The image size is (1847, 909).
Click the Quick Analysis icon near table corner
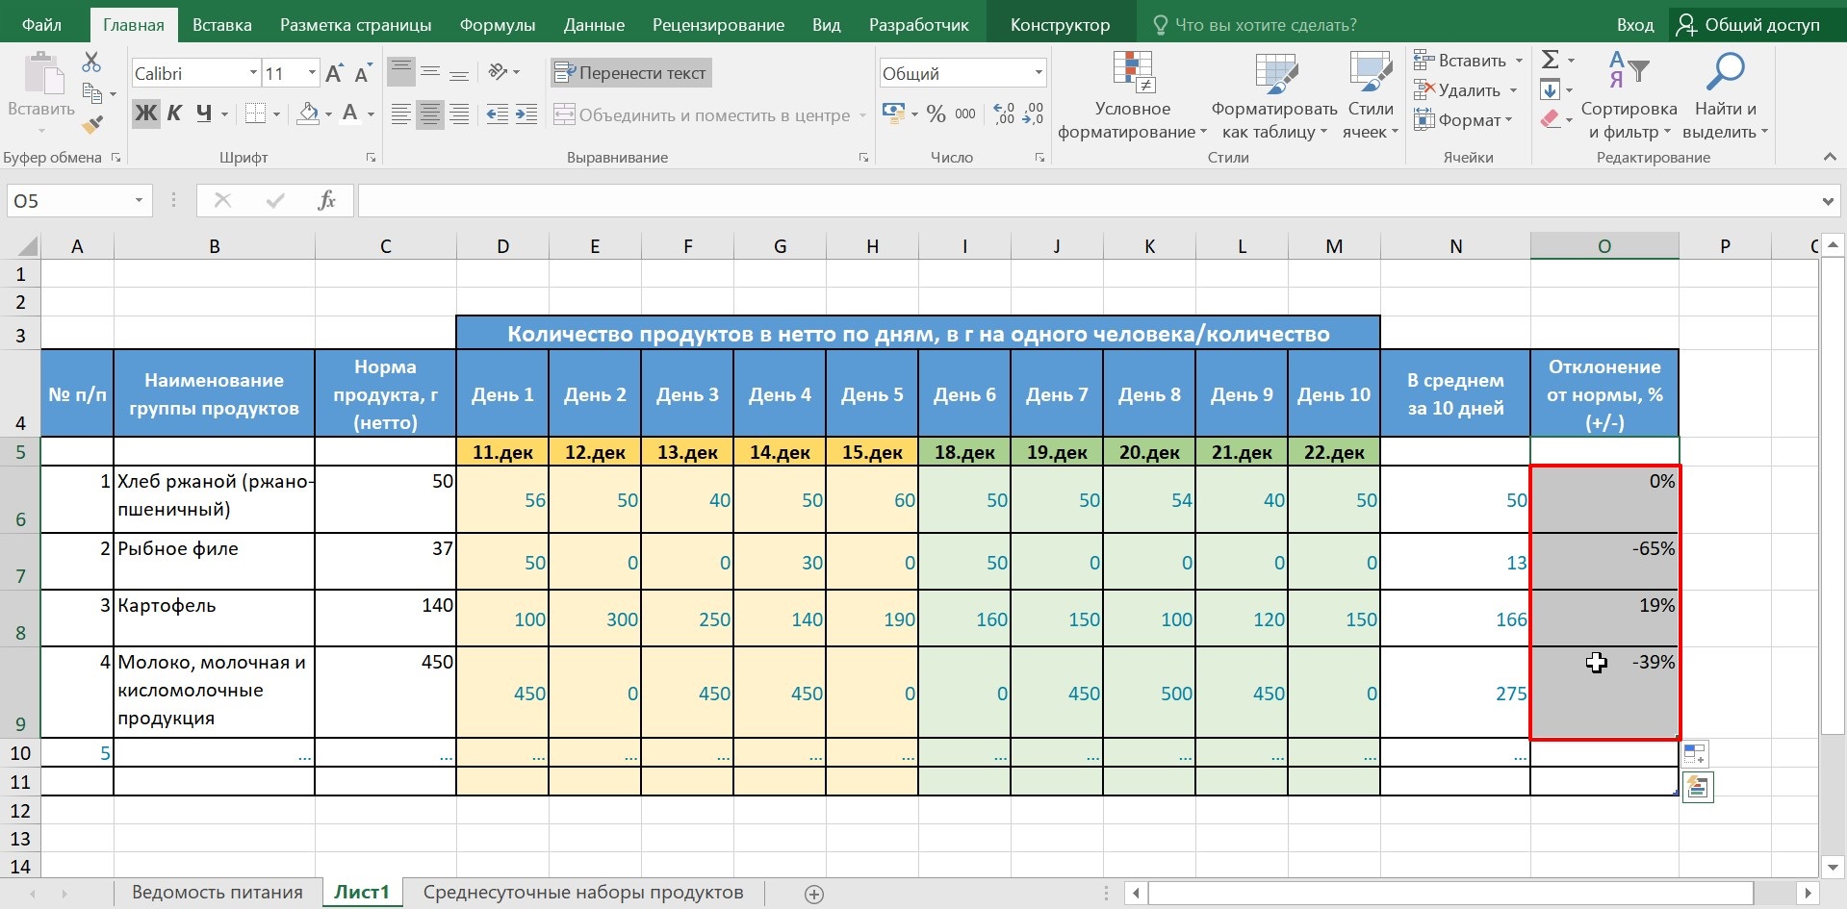[x=1698, y=787]
